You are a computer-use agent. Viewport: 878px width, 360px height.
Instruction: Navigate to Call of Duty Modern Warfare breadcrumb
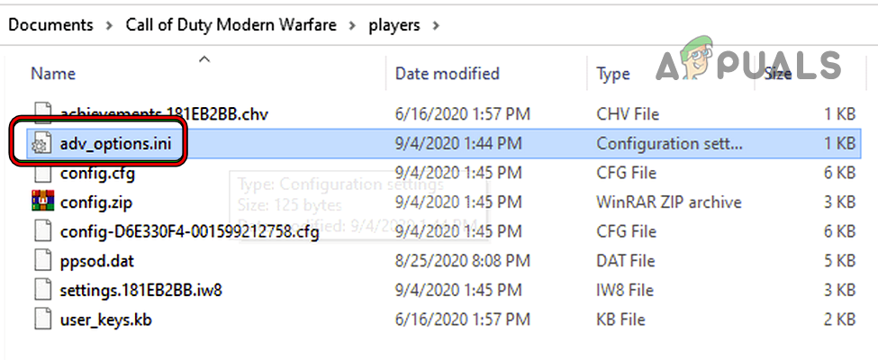tap(229, 25)
